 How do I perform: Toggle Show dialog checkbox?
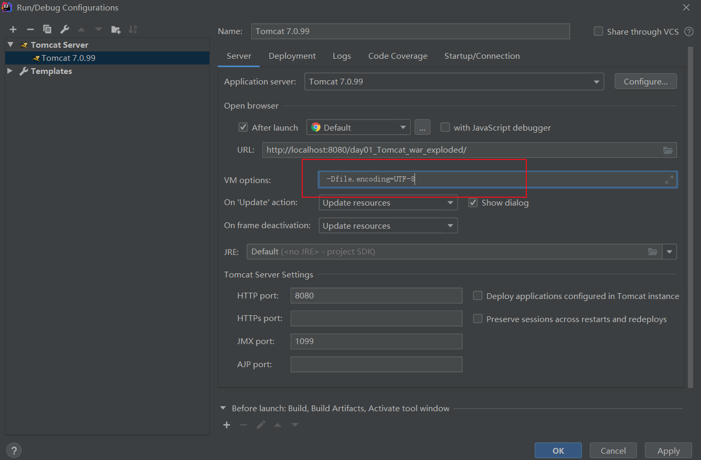pos(473,202)
